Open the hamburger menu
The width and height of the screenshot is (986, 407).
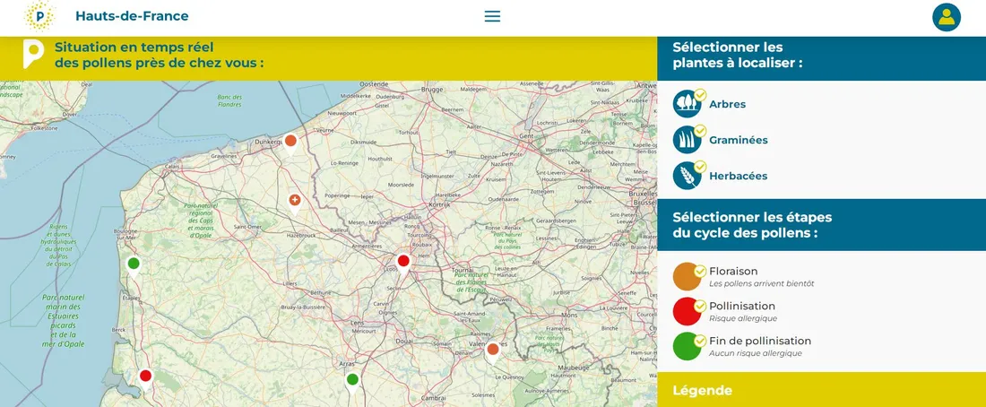(492, 16)
